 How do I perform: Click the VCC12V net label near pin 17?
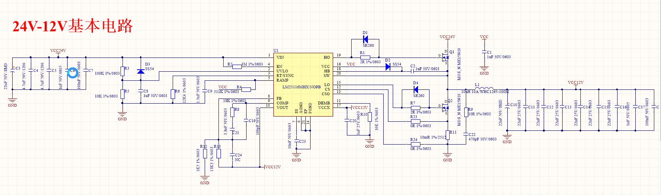click(x=360, y=108)
